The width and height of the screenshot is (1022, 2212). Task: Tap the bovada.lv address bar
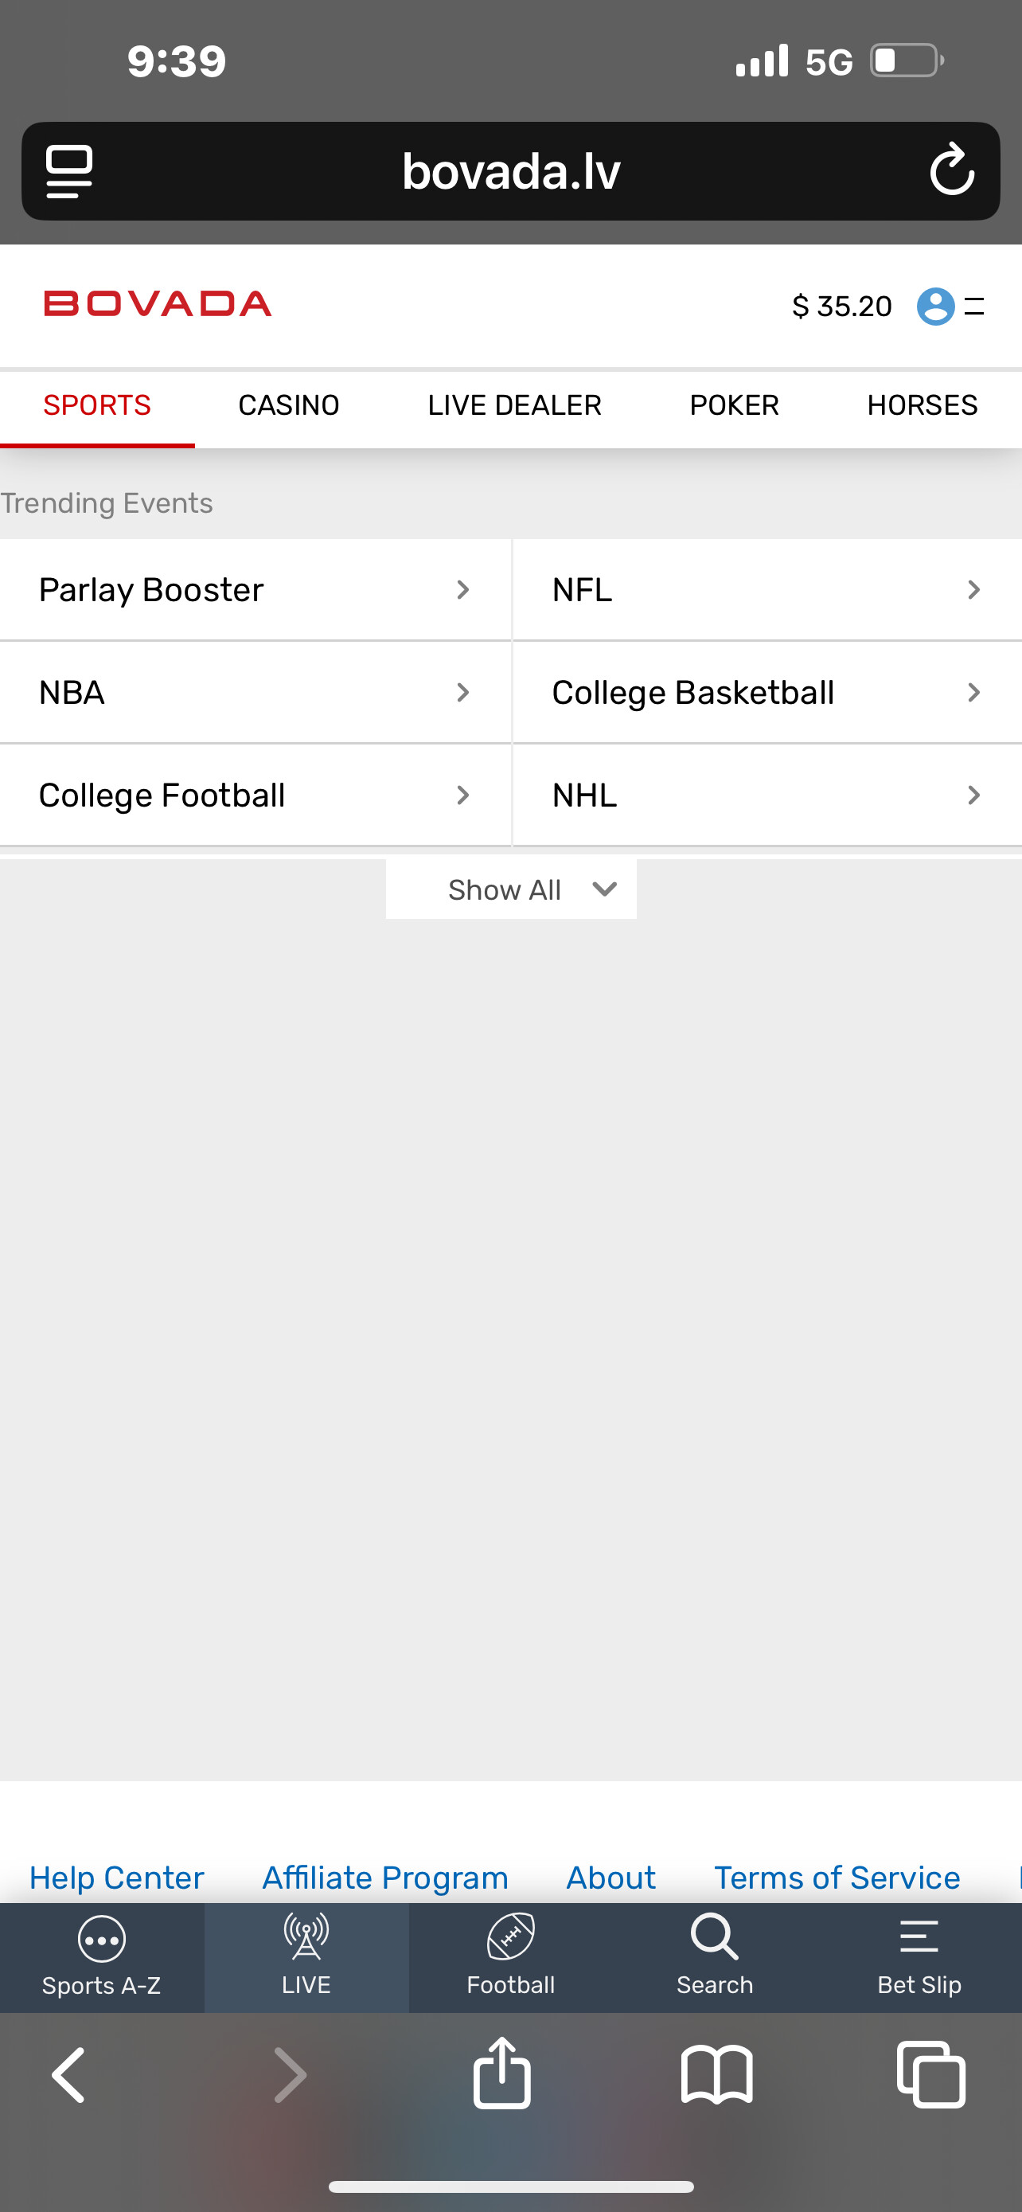tap(512, 171)
